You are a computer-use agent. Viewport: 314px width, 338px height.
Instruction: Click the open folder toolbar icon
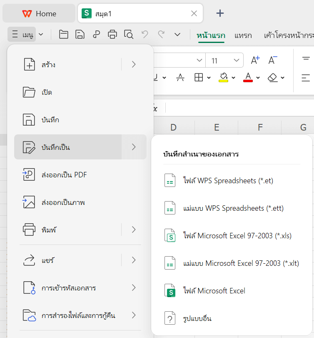pos(63,34)
